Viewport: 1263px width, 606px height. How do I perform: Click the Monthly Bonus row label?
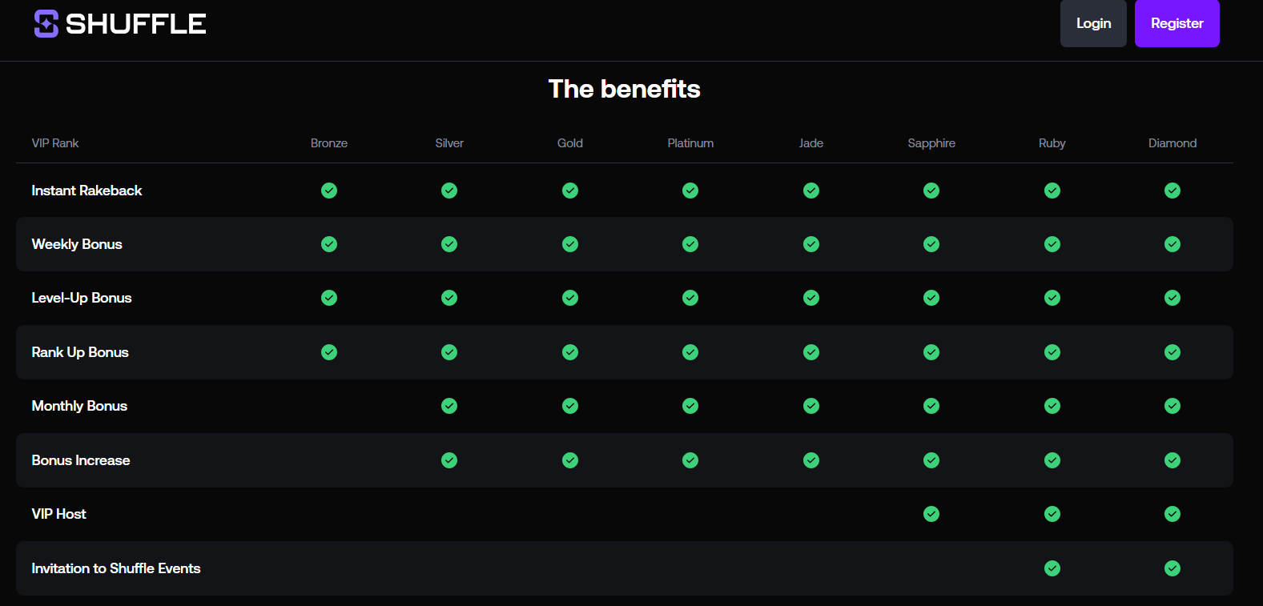coord(79,406)
